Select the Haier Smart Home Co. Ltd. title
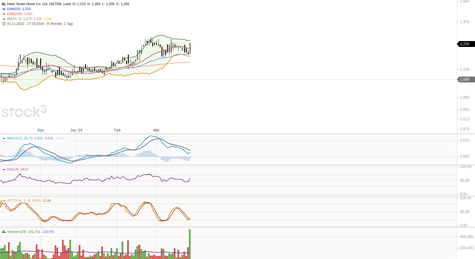475x259 pixels. [x=39, y=4]
